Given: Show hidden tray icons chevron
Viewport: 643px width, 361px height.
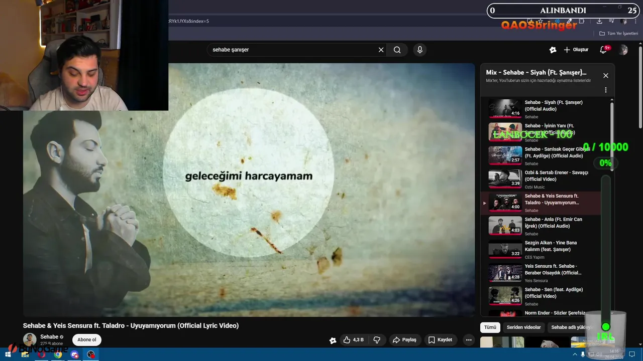Looking at the screenshot, I should click(x=575, y=354).
